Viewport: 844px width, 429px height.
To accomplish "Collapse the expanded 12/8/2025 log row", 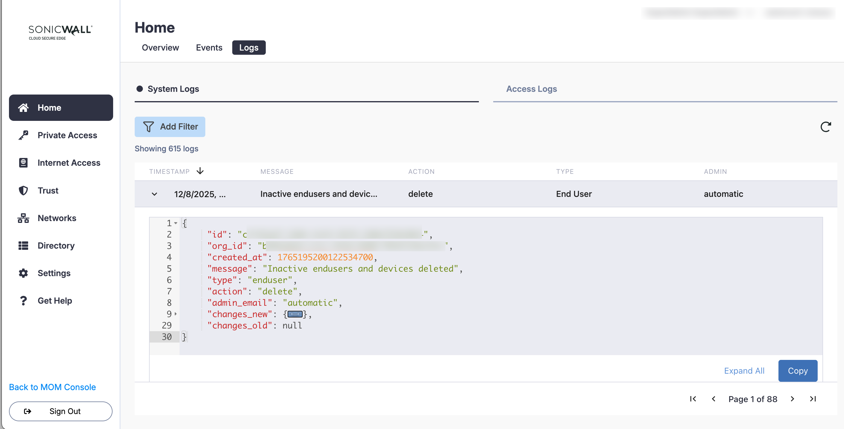I will click(154, 194).
